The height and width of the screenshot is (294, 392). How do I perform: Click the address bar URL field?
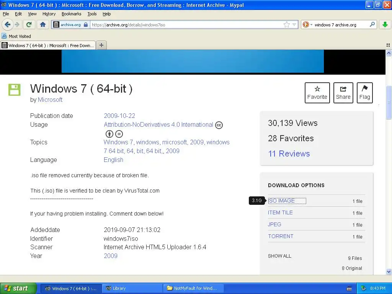pyautogui.click(x=186, y=24)
